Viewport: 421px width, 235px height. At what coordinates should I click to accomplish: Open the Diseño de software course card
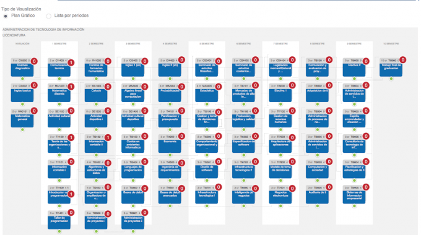pyautogui.click(x=206, y=169)
